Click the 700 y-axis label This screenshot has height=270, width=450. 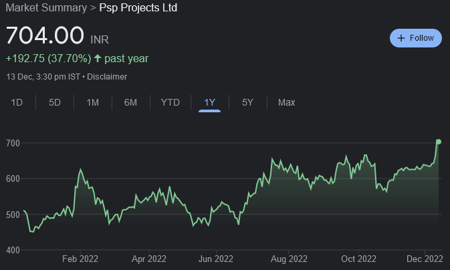point(14,144)
